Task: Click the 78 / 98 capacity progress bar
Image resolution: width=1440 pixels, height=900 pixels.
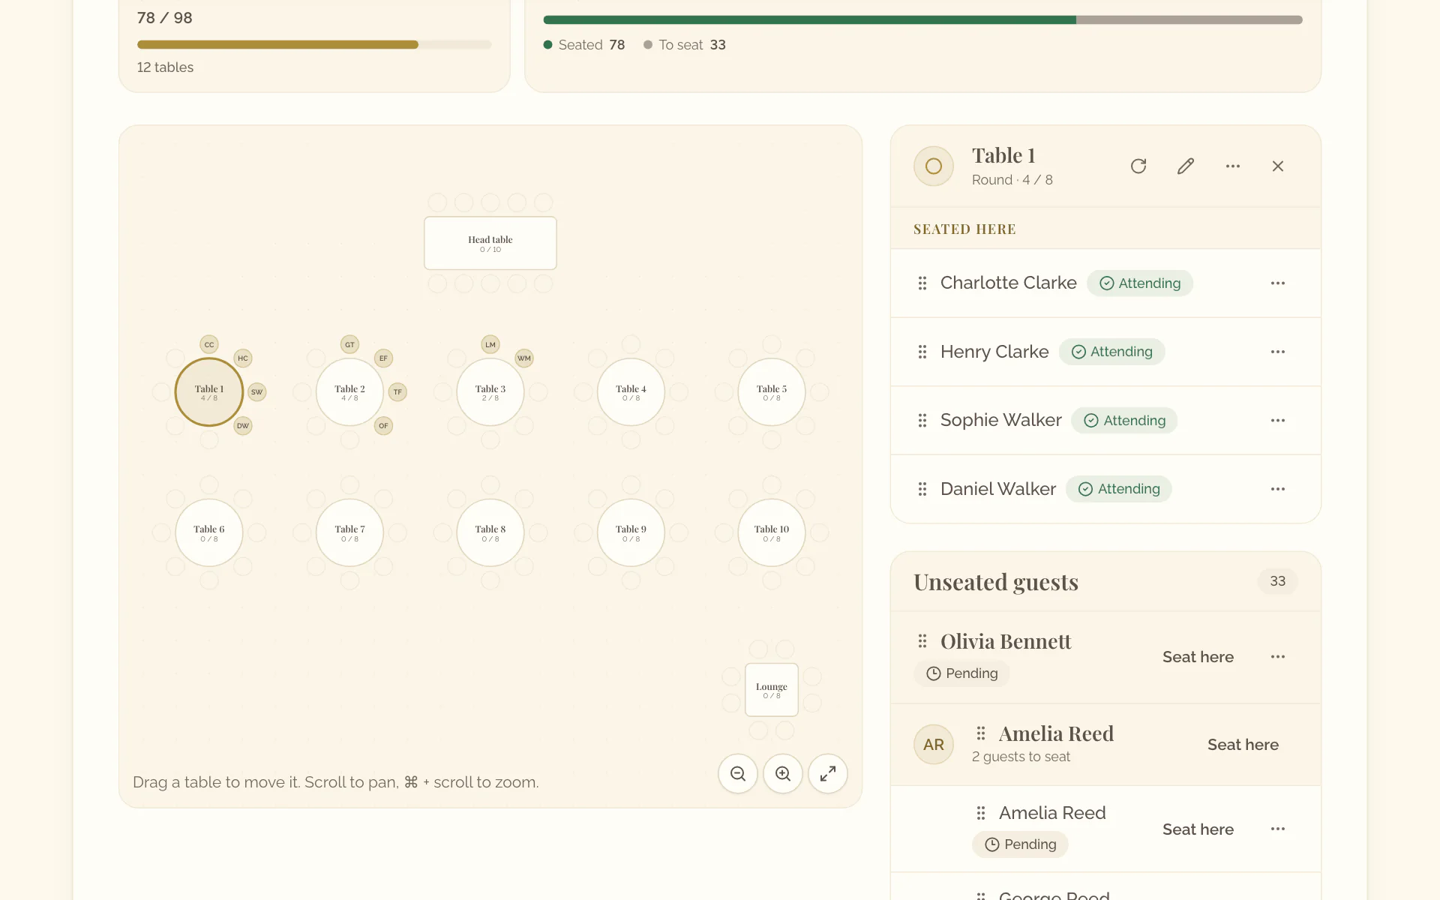Action: 314,44
